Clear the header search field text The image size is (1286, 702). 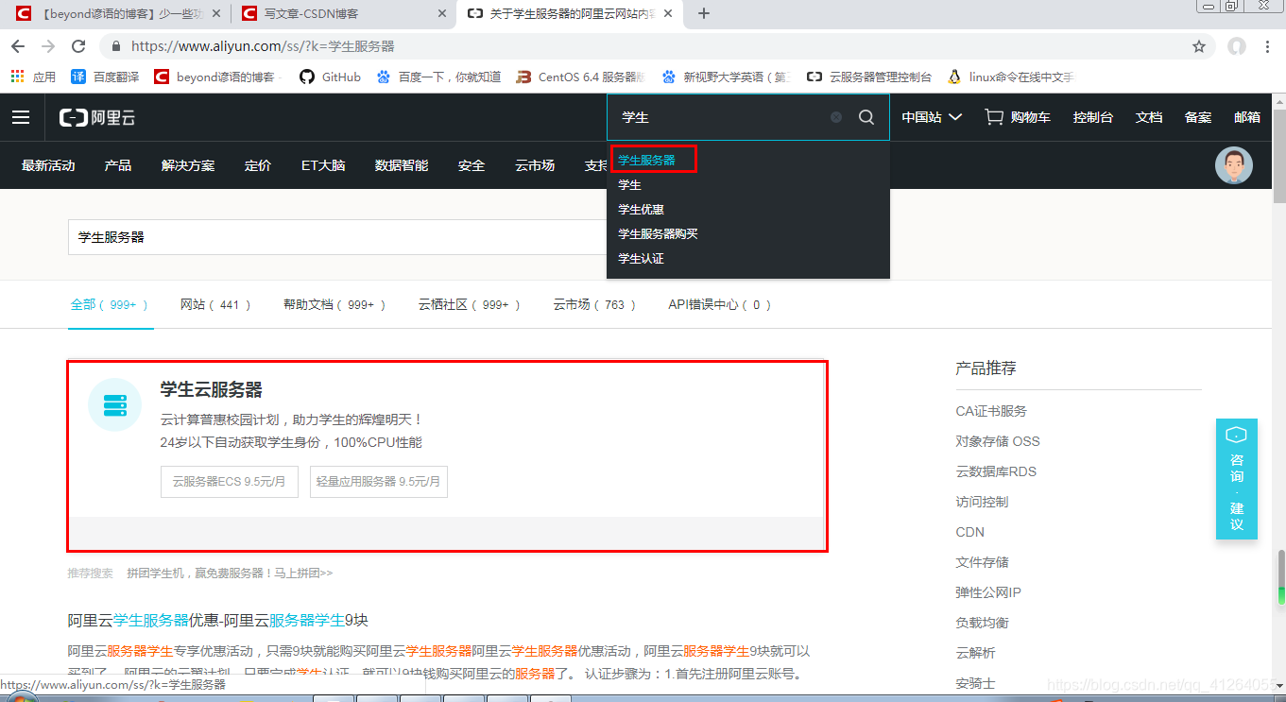pyautogui.click(x=836, y=117)
